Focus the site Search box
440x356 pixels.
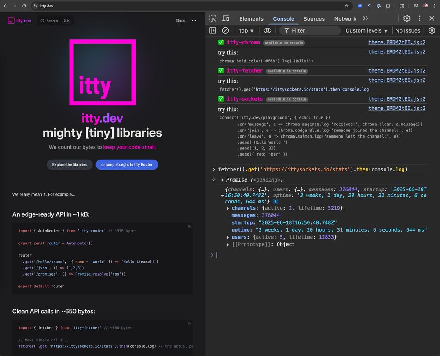tap(55, 21)
